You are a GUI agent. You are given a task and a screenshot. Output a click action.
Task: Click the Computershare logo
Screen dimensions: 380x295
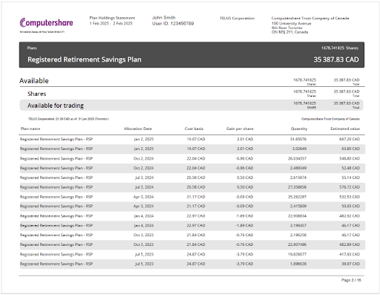tap(46, 23)
